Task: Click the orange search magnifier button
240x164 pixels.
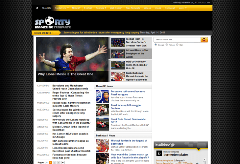Action: (204, 40)
